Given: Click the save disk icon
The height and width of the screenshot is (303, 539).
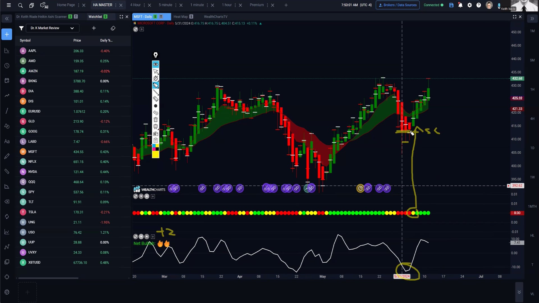Looking at the screenshot, I should [451, 5].
